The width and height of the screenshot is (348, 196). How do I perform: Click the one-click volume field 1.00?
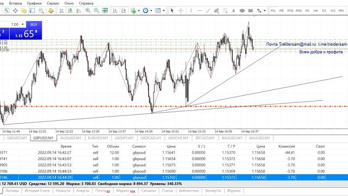15,24
